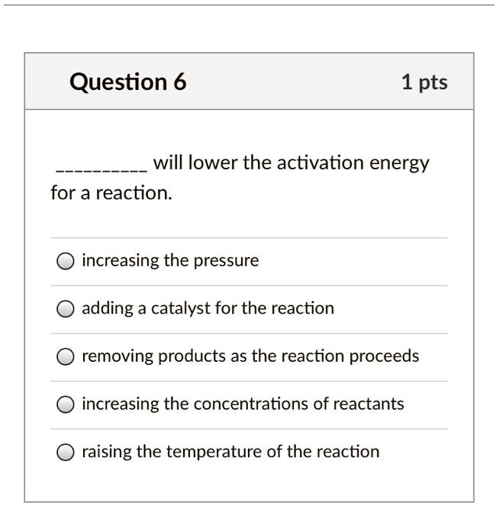Pick the 'increasing the concentrations' radio button

click(66, 404)
